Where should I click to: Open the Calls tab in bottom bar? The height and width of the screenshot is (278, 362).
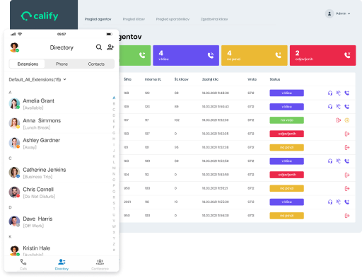(x=23, y=265)
